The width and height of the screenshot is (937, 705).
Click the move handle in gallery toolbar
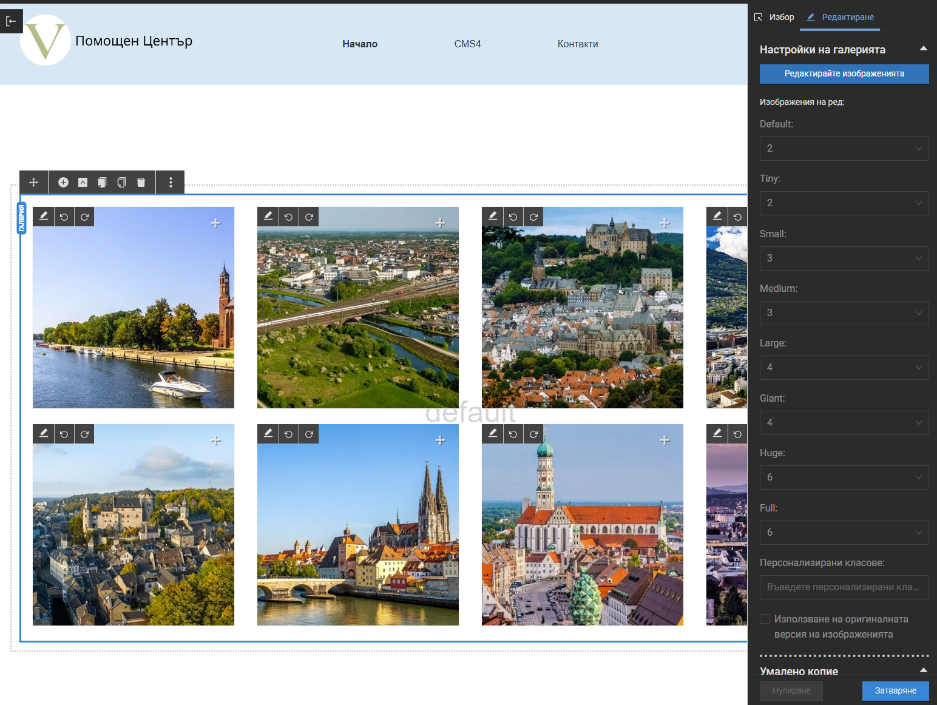click(x=34, y=183)
